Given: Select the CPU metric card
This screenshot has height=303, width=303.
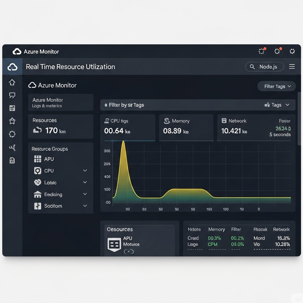Looking at the screenshot, I should click(128, 128).
